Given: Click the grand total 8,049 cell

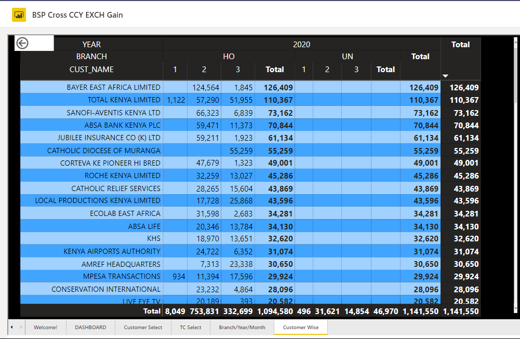Looking at the screenshot, I should [x=175, y=311].
